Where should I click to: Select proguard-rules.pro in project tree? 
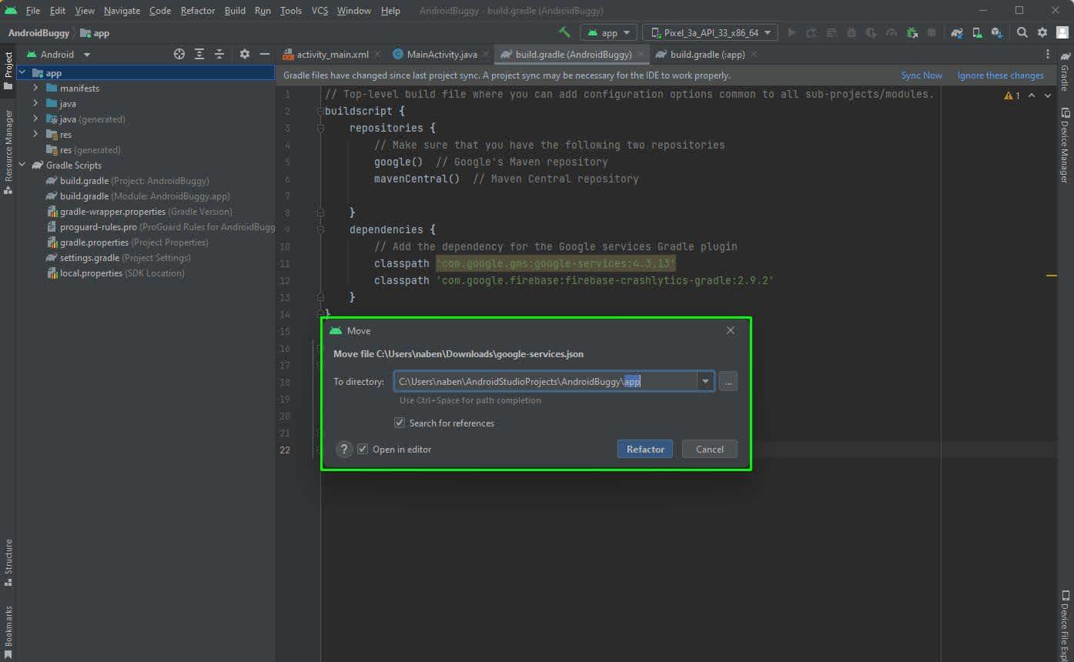pyautogui.click(x=160, y=226)
